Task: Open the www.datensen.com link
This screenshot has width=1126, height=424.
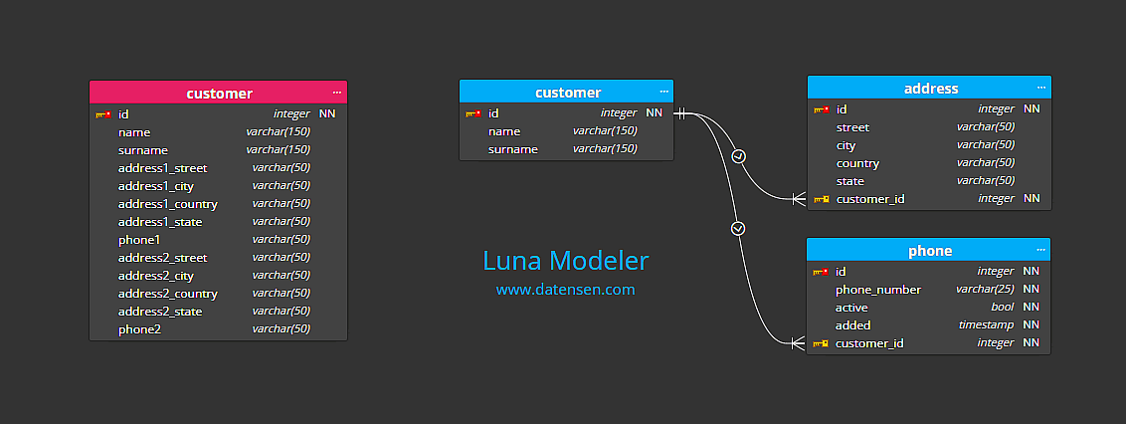Action: coord(565,290)
